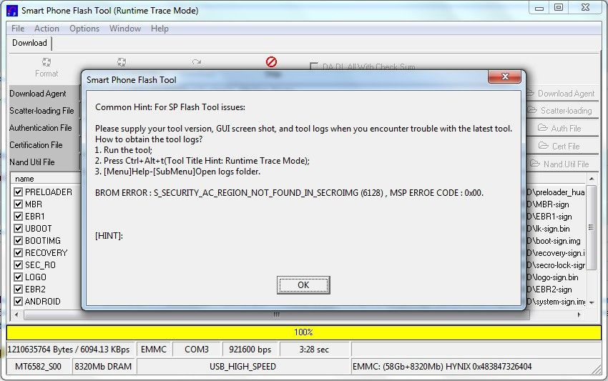The height and width of the screenshot is (381, 608).
Task: Click the Scatter-loading folder button
Action: point(562,111)
